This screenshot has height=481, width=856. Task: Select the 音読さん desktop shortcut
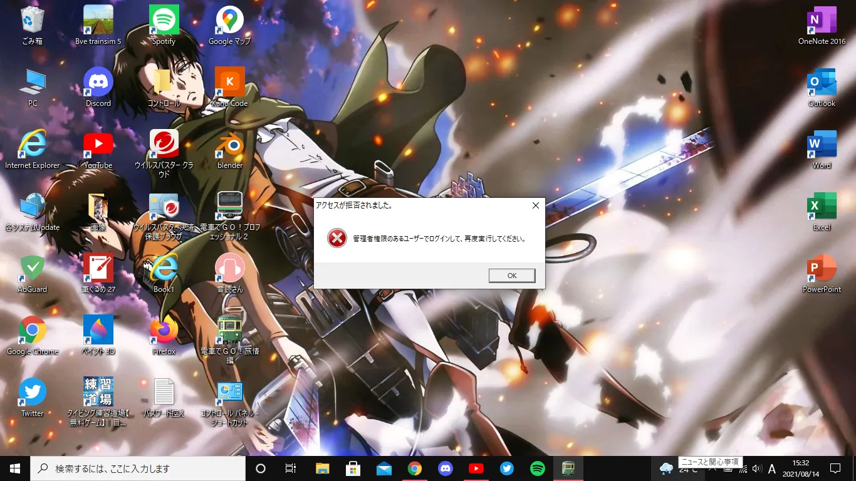pyautogui.click(x=230, y=274)
